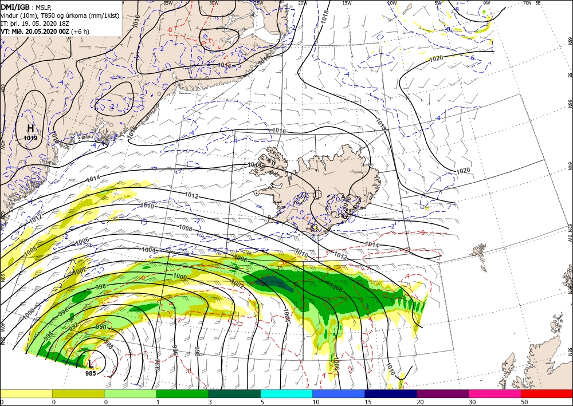573x406 pixels.
Task: Click the legend value 5
Action: 262,403
